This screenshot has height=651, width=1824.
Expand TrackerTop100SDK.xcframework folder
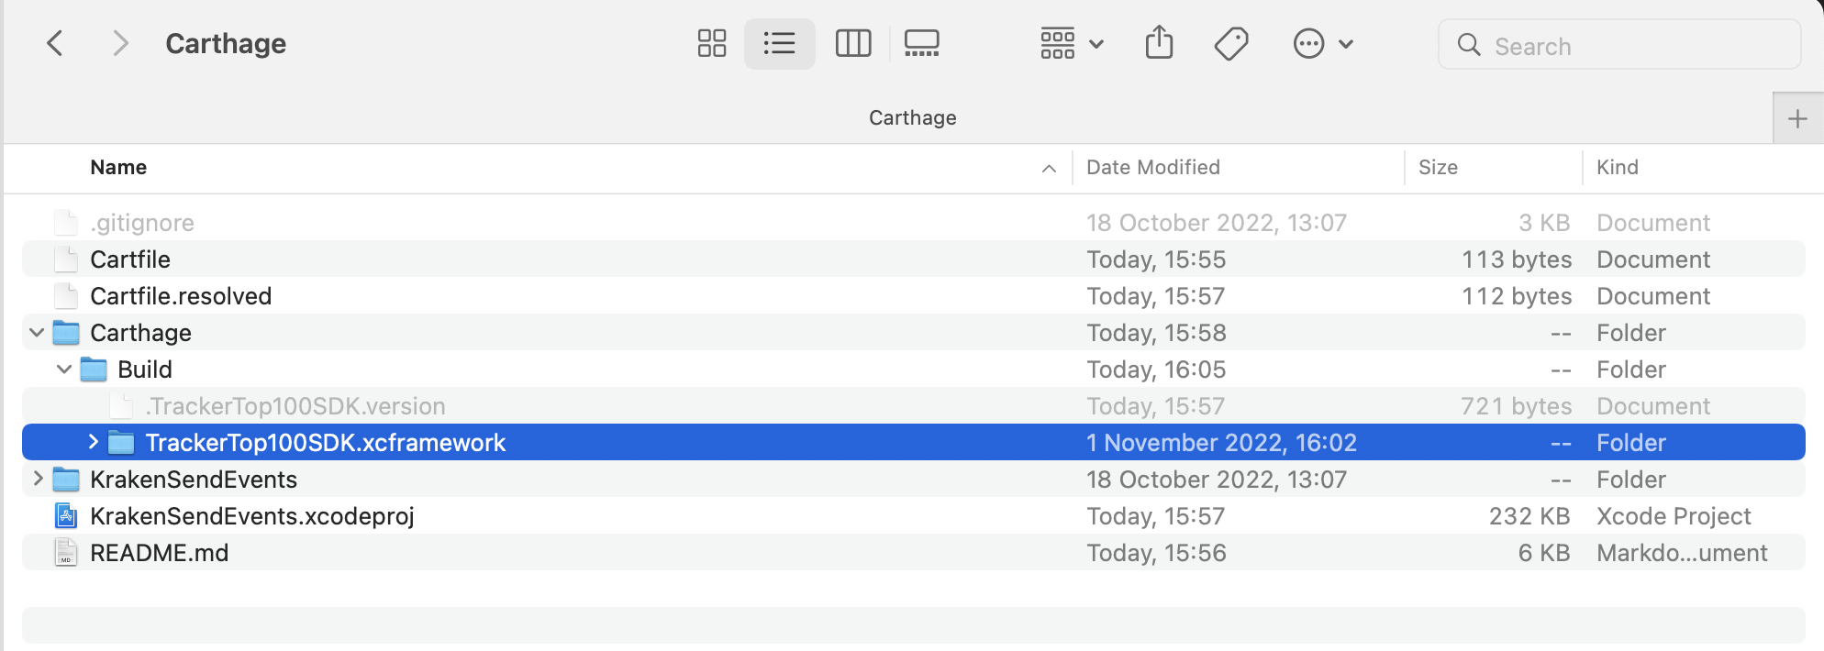(x=93, y=442)
